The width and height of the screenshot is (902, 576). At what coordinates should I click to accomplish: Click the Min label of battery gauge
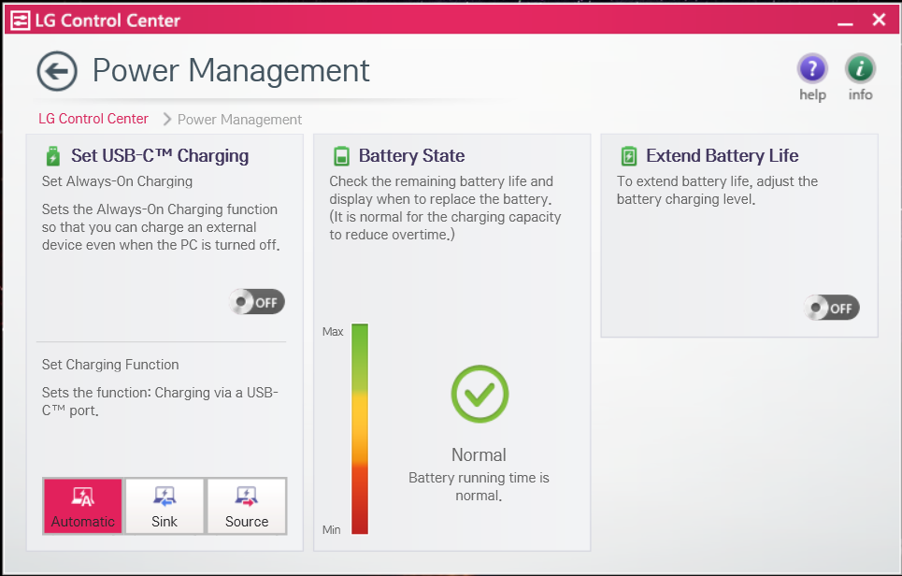pyautogui.click(x=331, y=529)
